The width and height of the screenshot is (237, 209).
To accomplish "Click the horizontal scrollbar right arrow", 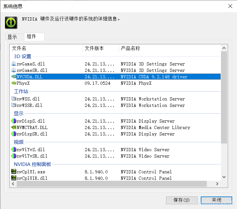I will click(217, 184).
